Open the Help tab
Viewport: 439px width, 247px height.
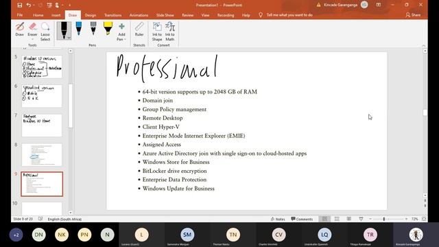[x=246, y=15]
